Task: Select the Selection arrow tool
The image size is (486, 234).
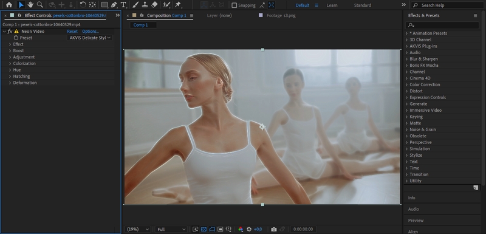Action: coord(21,5)
